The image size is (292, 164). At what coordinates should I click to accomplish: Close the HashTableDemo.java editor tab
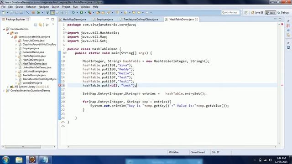pos(196,19)
